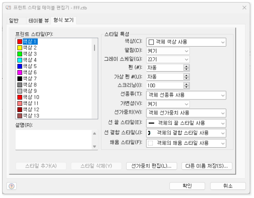This screenshot has height=198, width=254.
Task: Switch to the 테이블 뷰 tab
Action: (x=39, y=21)
